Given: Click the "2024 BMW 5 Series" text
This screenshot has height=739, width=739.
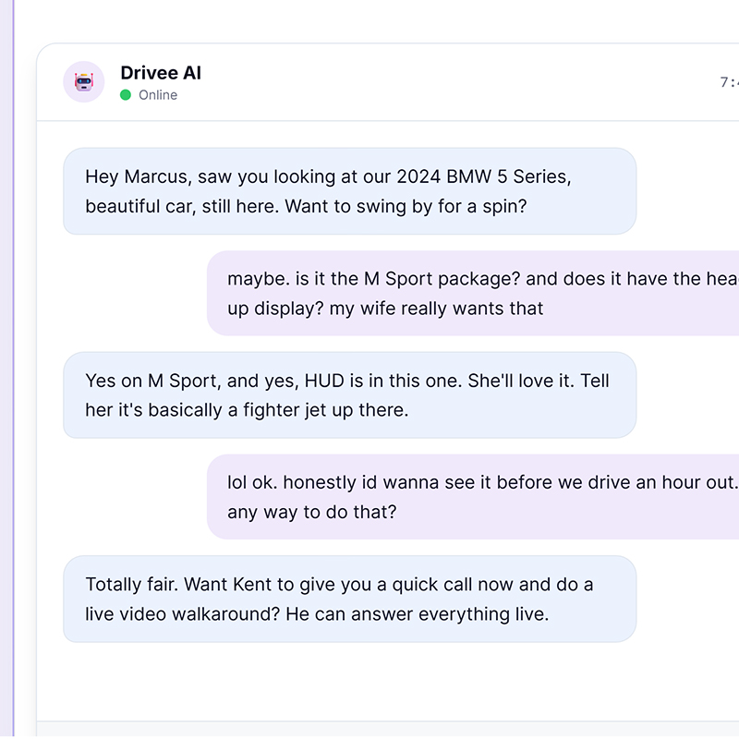Looking at the screenshot, I should point(481,176).
